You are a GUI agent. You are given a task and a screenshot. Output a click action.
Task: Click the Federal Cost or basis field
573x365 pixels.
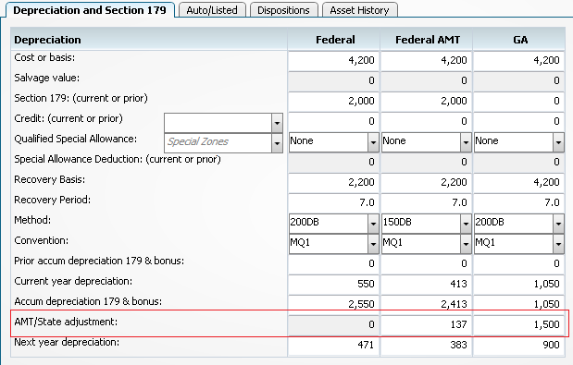coord(333,61)
